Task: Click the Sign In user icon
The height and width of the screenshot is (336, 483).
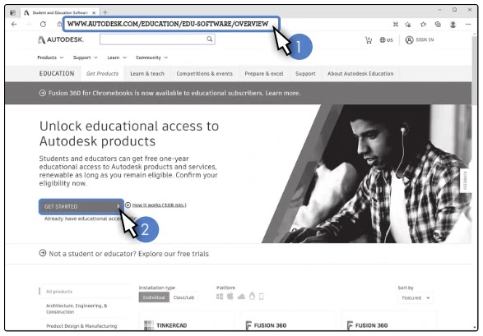Action: pos(409,40)
